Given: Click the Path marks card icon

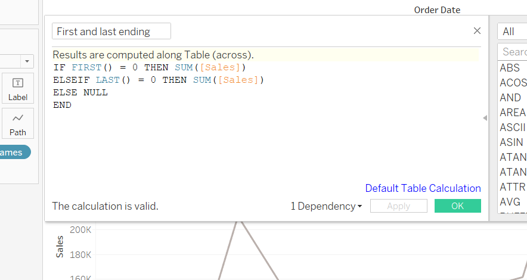Looking at the screenshot, I should pos(18,123).
